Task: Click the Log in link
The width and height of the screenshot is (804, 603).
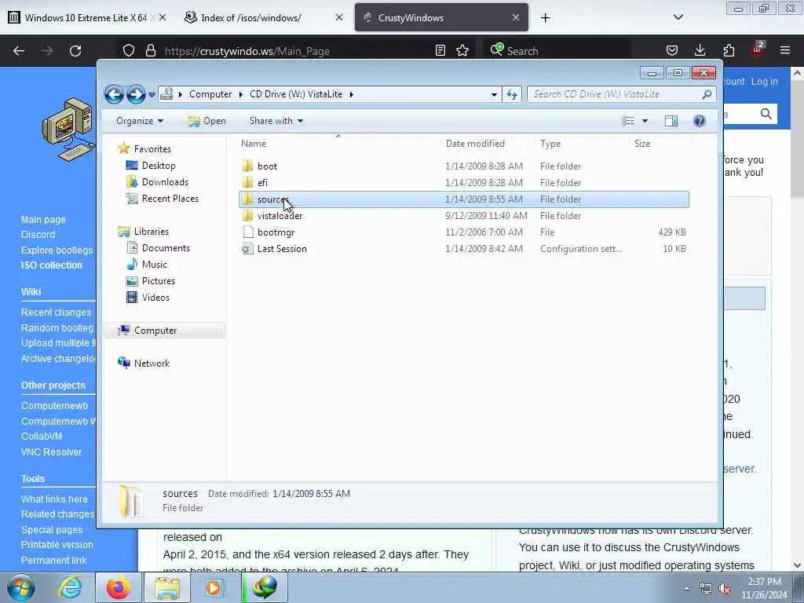Action: tap(764, 82)
